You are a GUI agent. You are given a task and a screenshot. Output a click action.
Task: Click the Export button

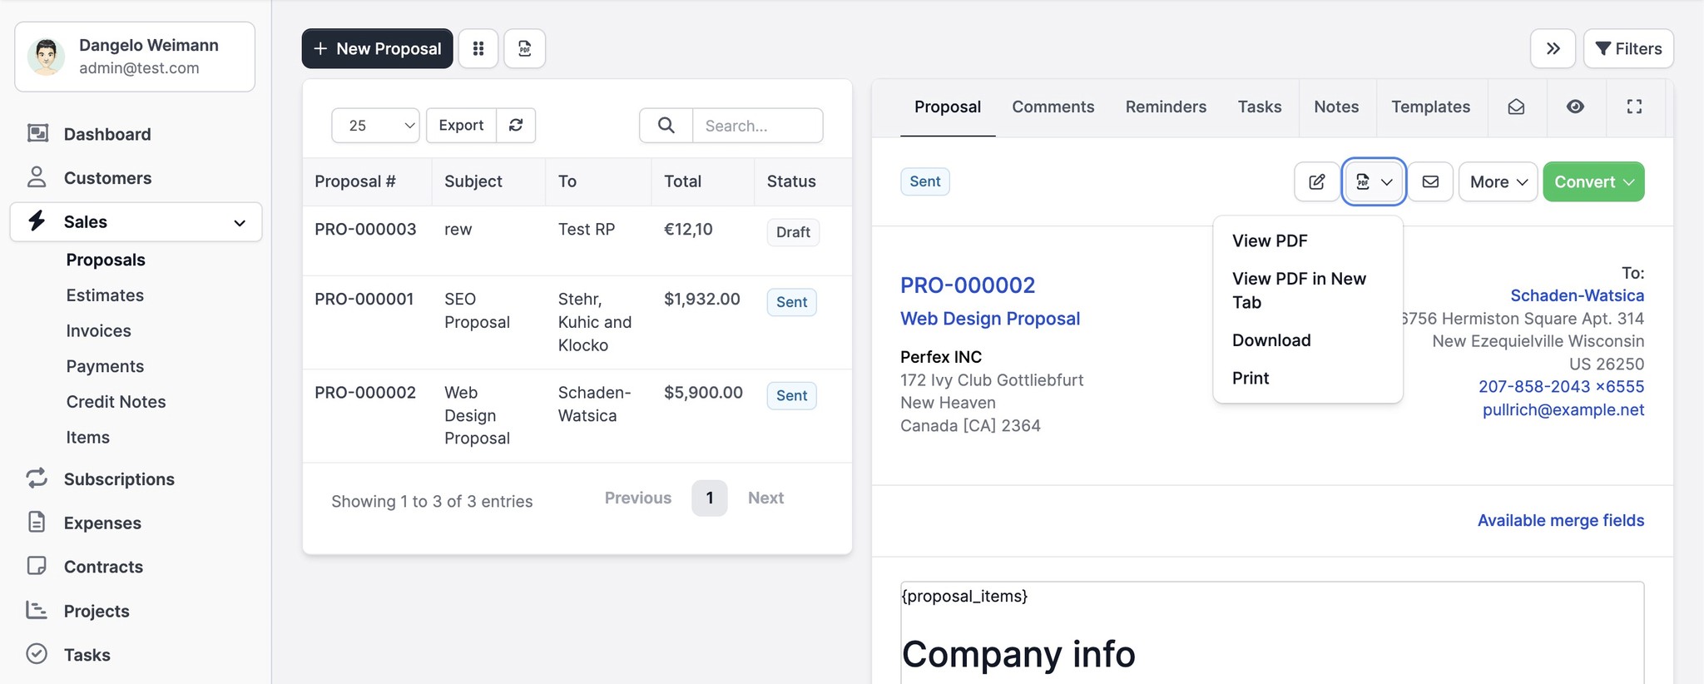point(461,126)
